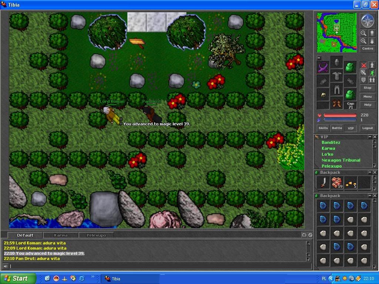Show the floor above on the minimap
Viewport: 379px width, 284px height.
pyautogui.click(x=372, y=33)
